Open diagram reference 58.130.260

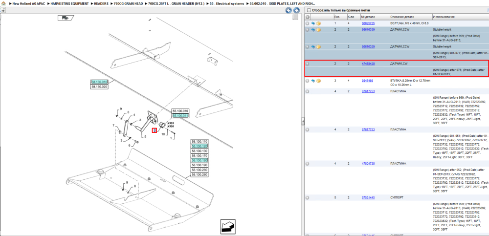(200, 170)
